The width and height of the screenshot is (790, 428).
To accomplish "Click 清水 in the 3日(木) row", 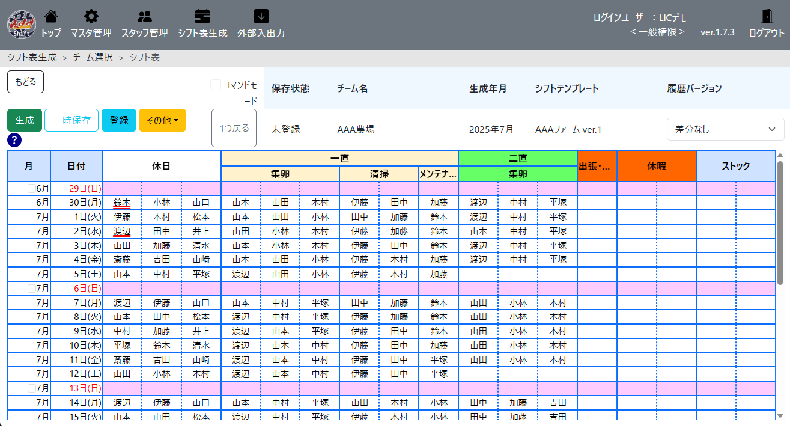I will (201, 245).
